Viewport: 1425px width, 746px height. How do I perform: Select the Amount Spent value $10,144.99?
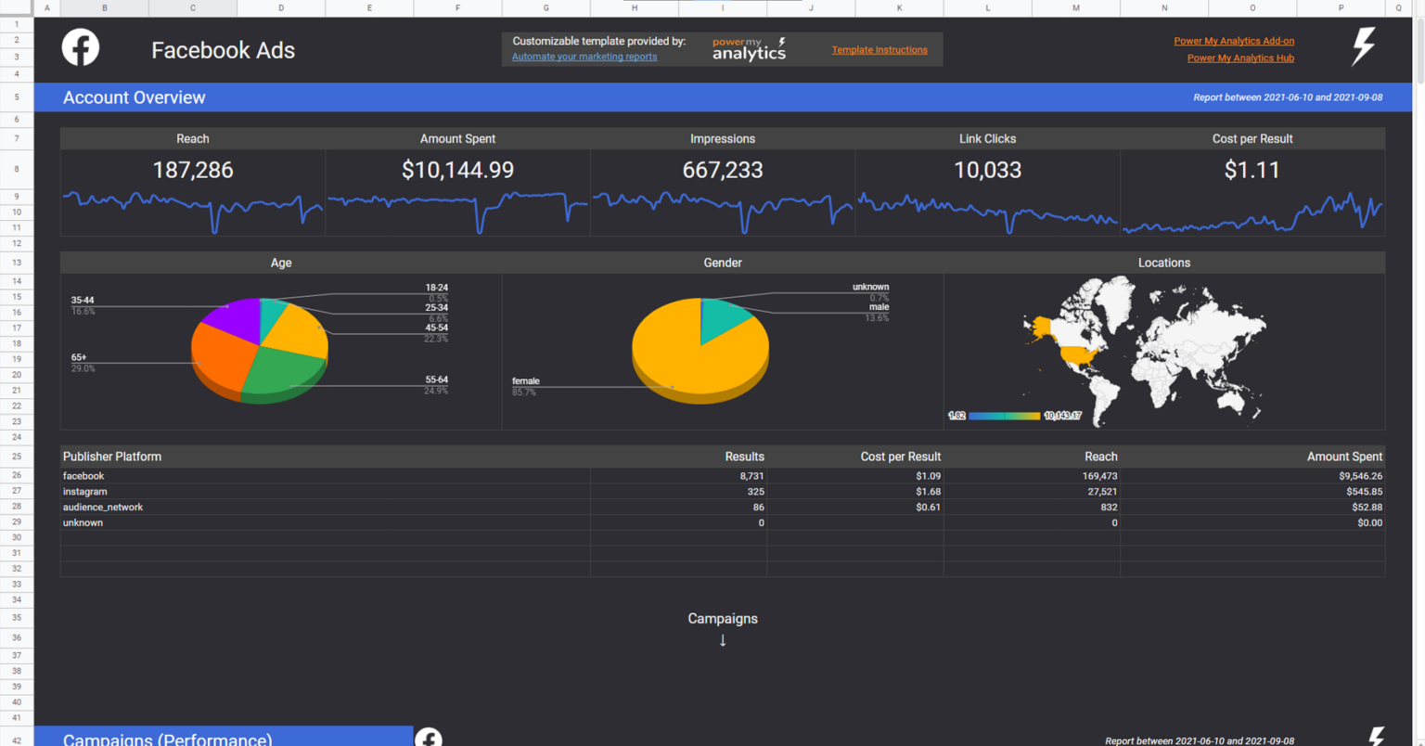click(x=457, y=170)
